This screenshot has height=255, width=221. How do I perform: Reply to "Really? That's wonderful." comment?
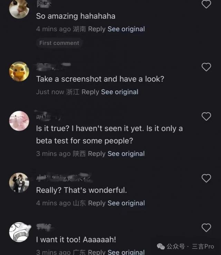pos(97,203)
